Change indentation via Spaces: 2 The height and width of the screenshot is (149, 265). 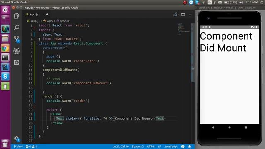pos(138,147)
